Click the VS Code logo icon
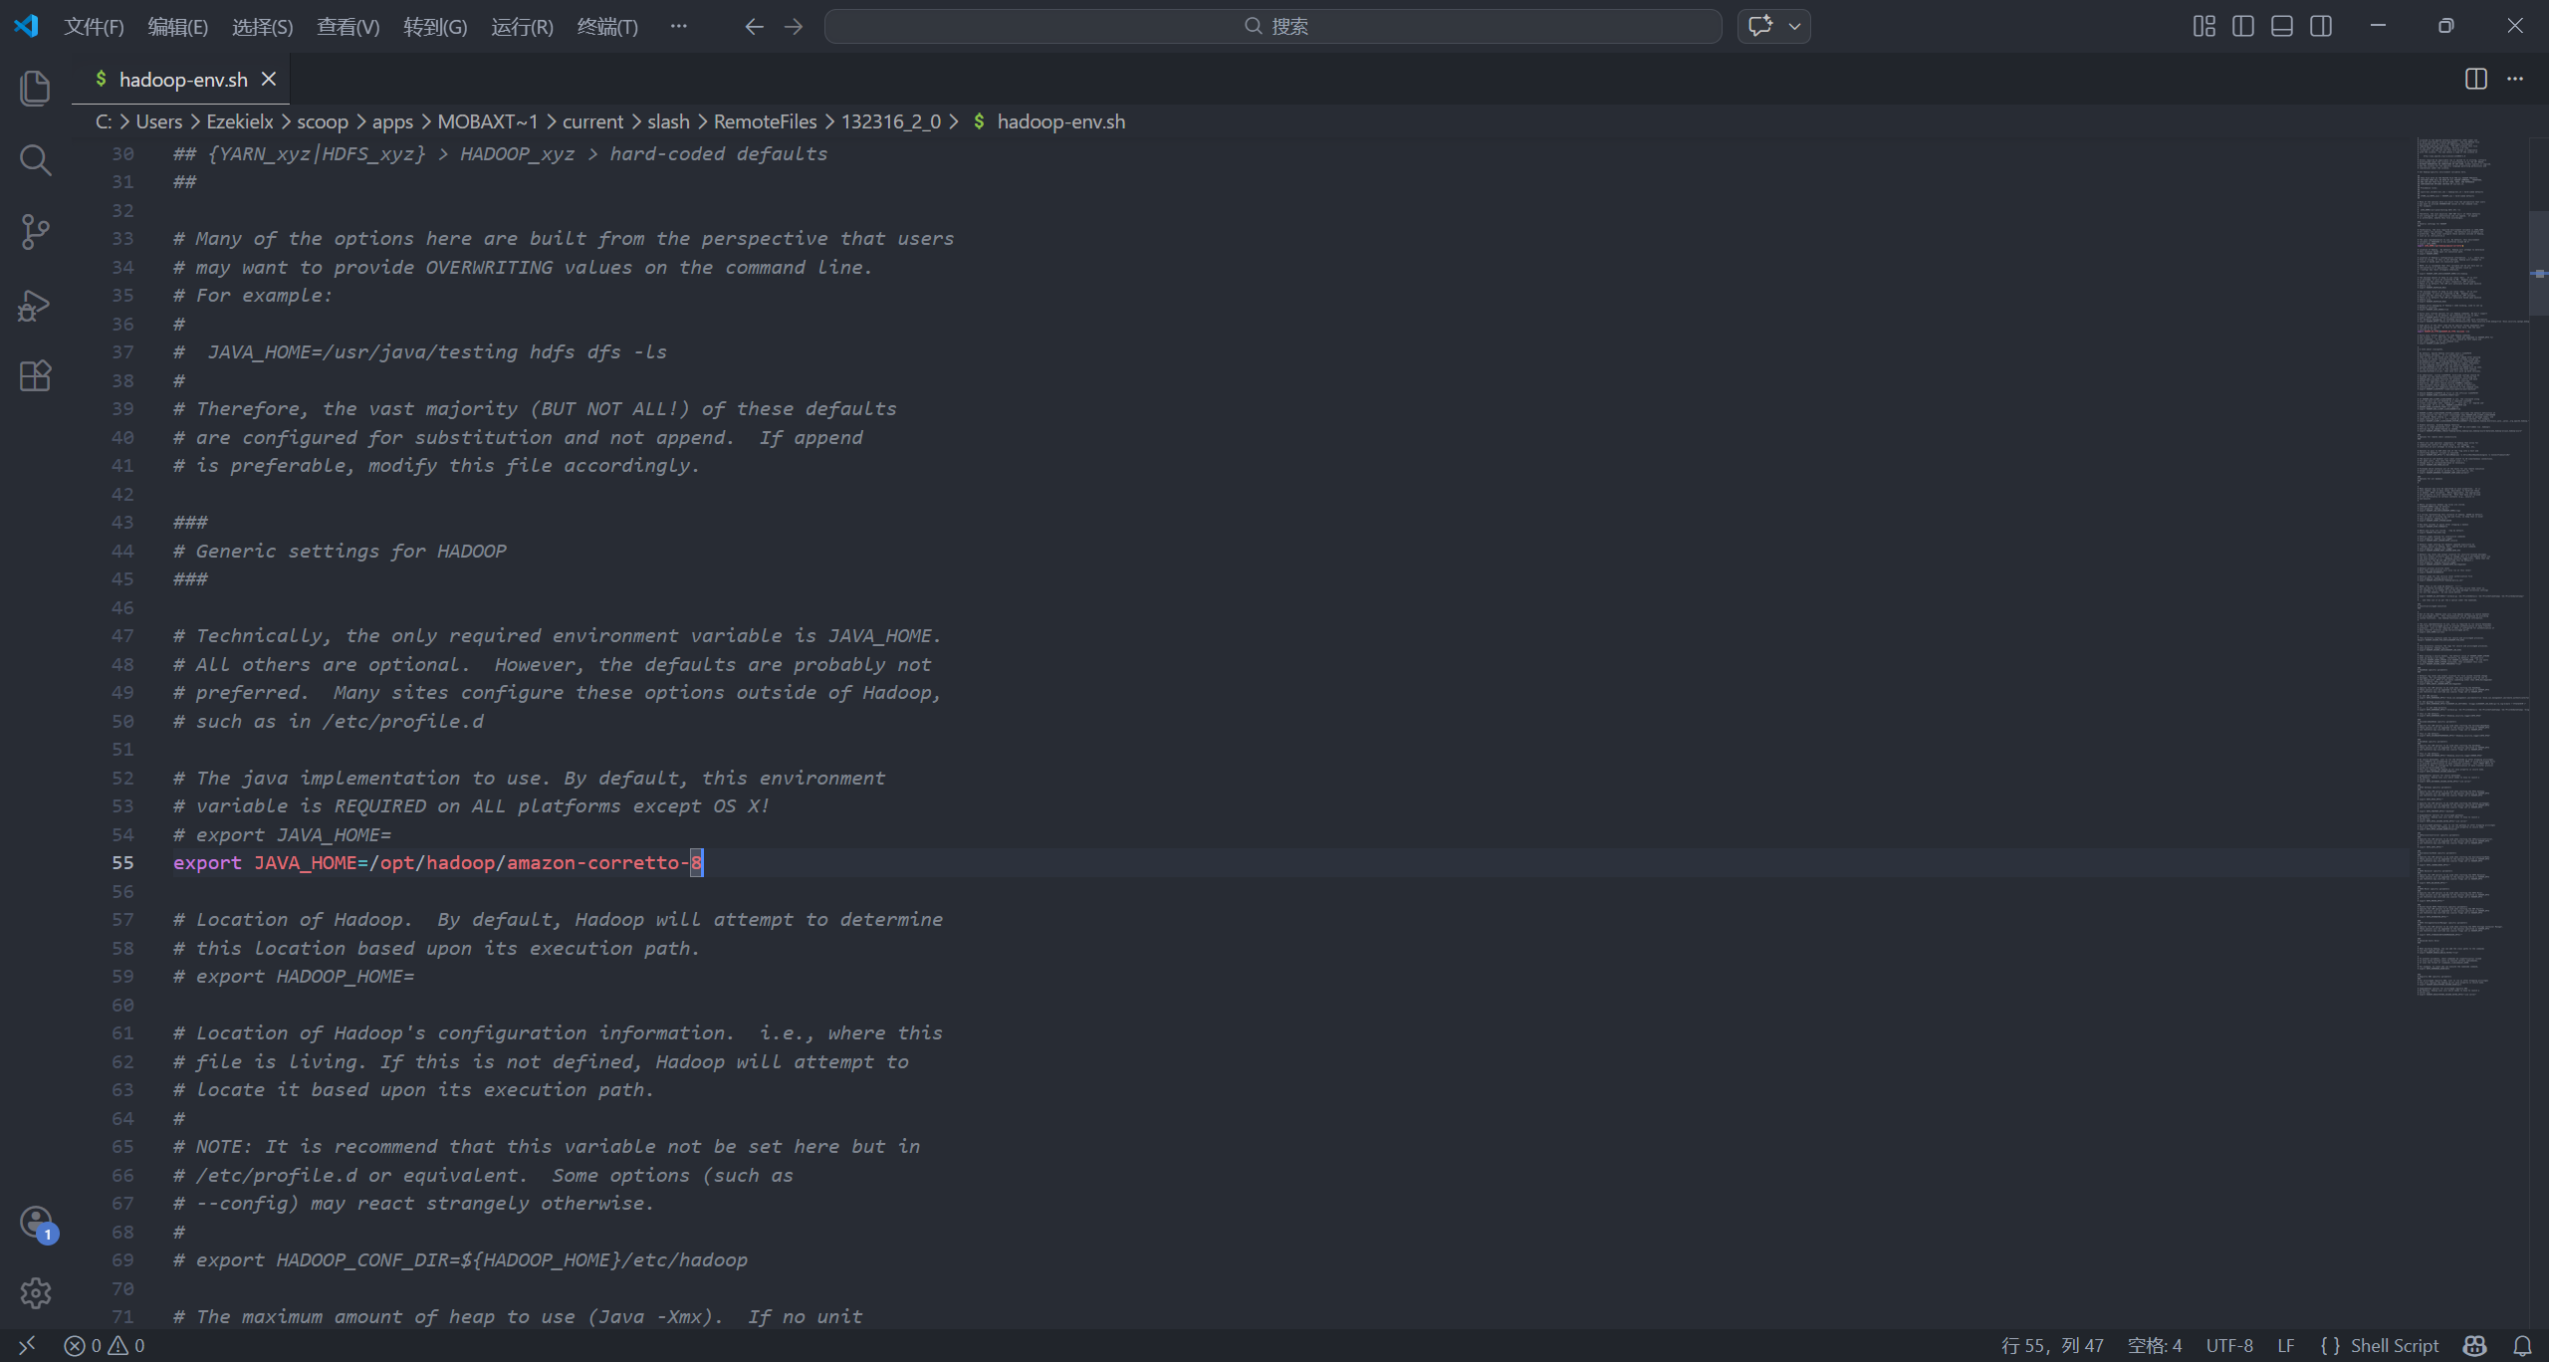 click(x=26, y=26)
